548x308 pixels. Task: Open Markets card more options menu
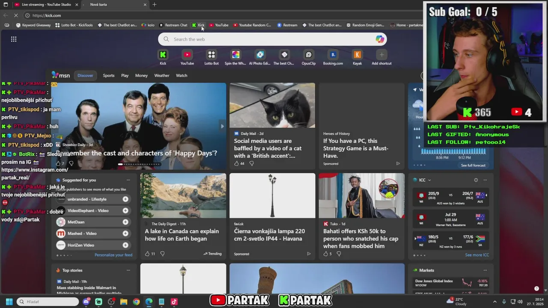[485, 270]
